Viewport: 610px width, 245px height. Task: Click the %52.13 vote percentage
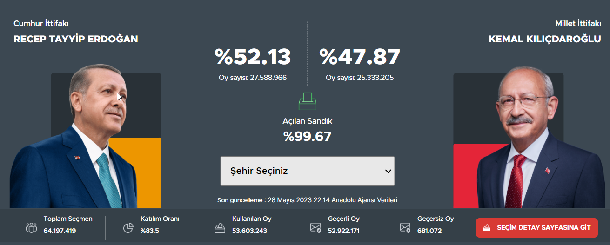[x=253, y=57]
